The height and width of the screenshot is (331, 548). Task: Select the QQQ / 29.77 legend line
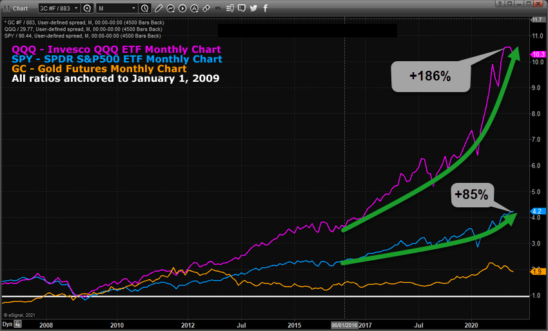pos(83,30)
